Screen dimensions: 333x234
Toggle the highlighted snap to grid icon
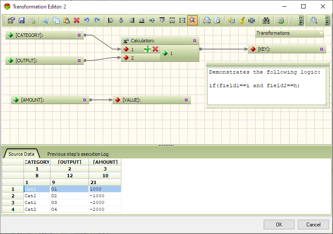point(193,20)
